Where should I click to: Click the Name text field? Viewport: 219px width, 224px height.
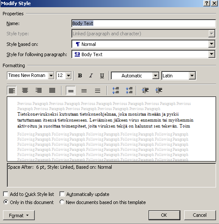(143, 23)
